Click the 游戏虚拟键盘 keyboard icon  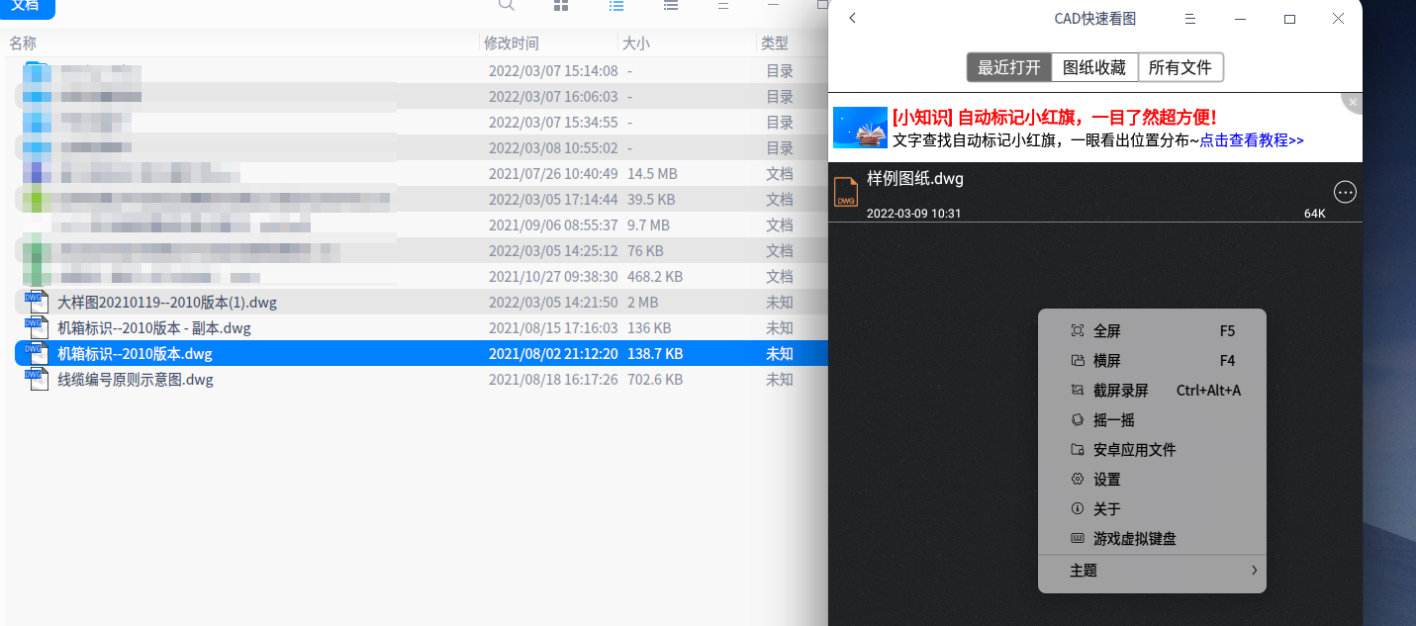(1078, 539)
